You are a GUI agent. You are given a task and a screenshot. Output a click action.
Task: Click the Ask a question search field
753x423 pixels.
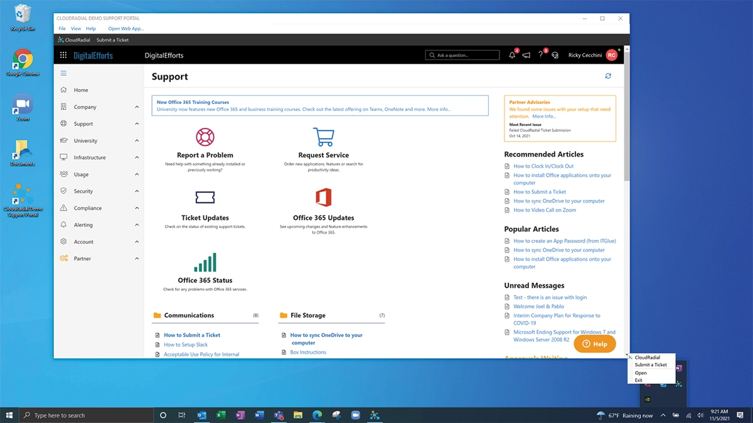pyautogui.click(x=462, y=55)
